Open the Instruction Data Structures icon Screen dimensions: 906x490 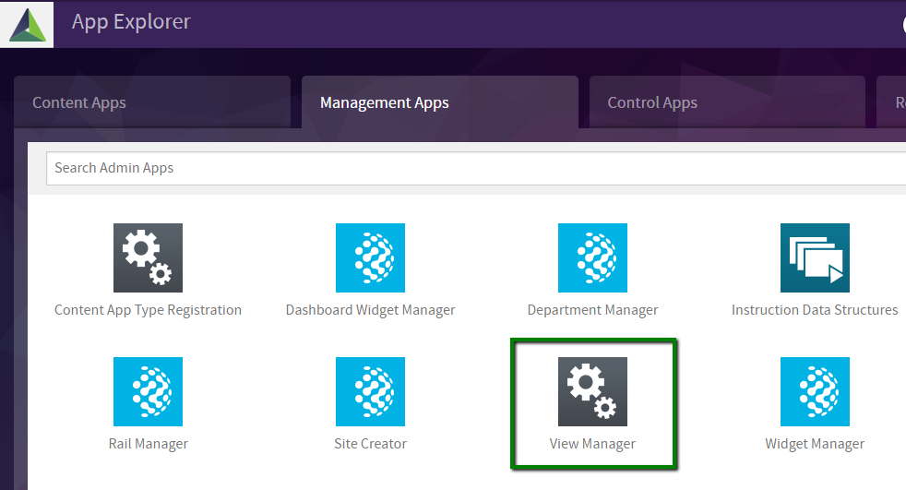(x=815, y=257)
